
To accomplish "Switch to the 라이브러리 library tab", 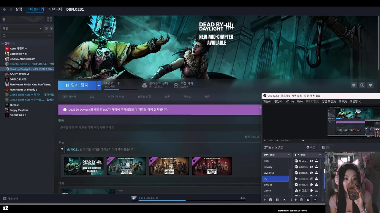I will coord(35,9).
